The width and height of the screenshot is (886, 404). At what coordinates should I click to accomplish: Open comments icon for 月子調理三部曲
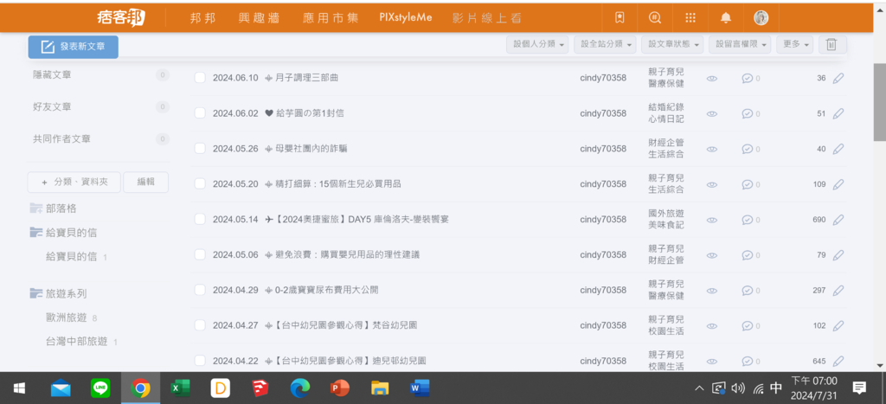pos(747,79)
